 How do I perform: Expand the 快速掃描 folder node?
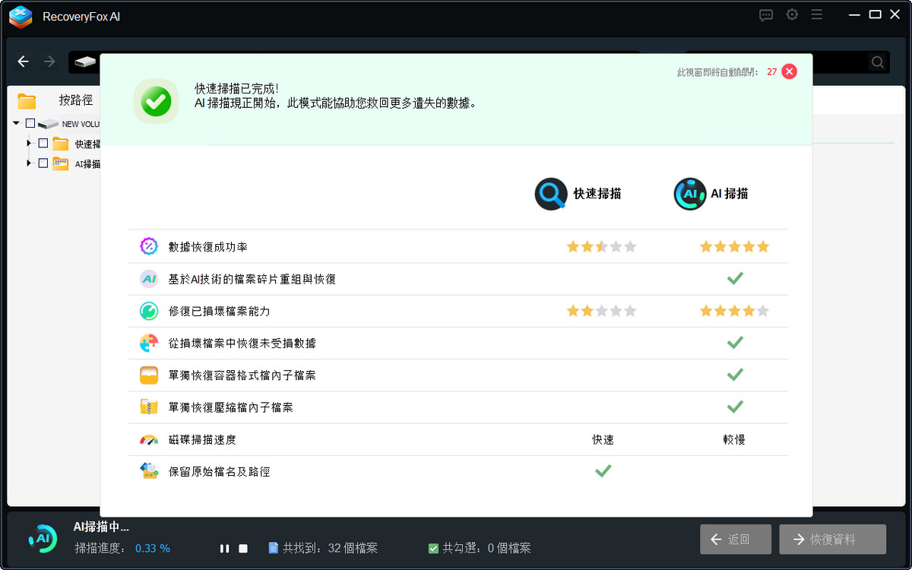(29, 143)
